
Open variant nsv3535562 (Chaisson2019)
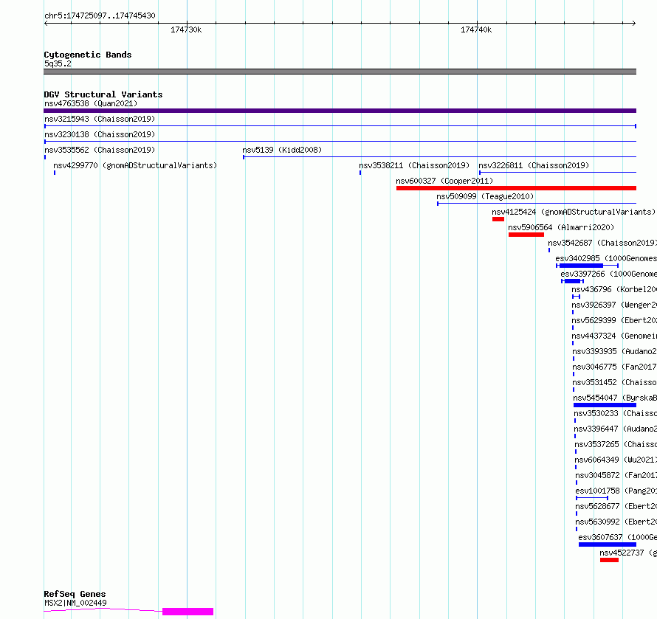100,150
